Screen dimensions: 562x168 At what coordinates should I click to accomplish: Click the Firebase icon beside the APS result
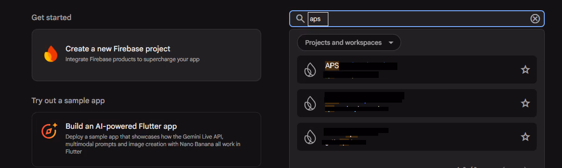[310, 70]
